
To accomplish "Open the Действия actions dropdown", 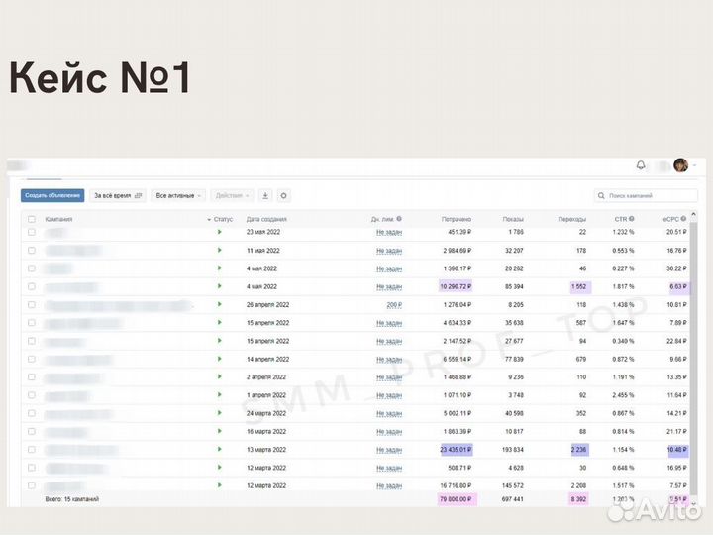I will [231, 196].
